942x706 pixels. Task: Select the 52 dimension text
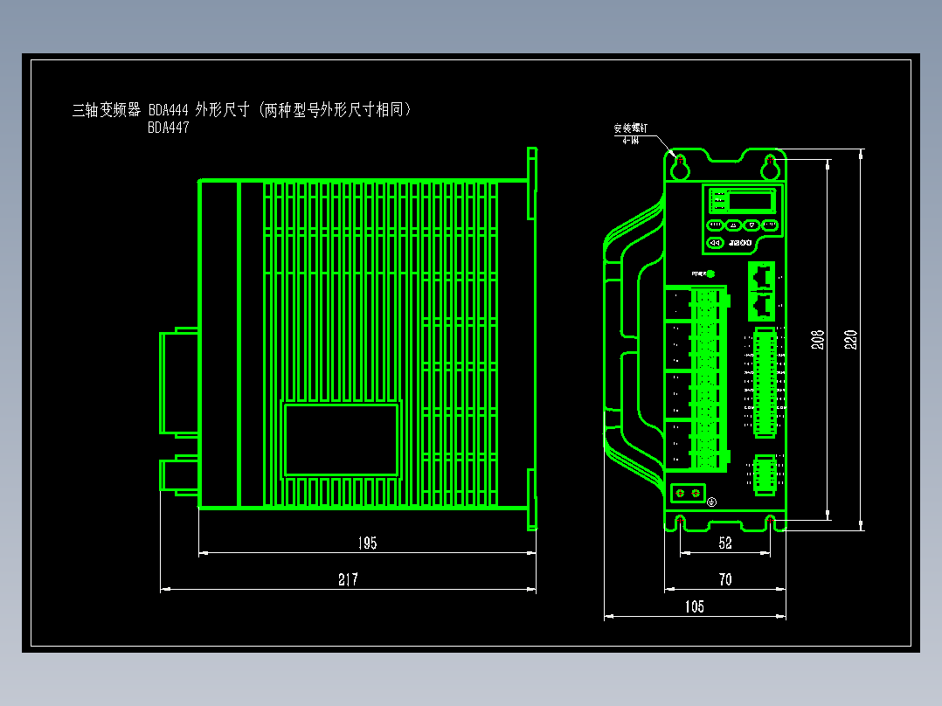tap(725, 543)
